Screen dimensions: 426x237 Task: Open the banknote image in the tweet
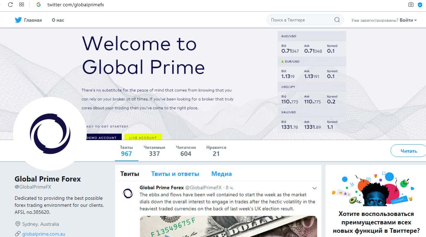pyautogui.click(x=228, y=226)
